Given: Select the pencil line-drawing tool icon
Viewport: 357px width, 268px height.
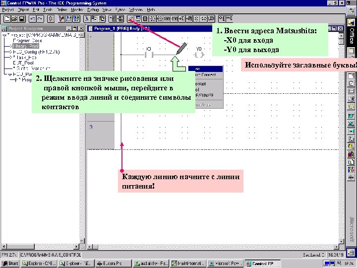Looking at the screenshot, I should click(x=131, y=19).
